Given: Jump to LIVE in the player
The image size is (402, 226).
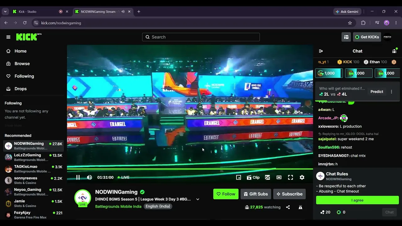Looking at the screenshot, I should click(x=123, y=177).
